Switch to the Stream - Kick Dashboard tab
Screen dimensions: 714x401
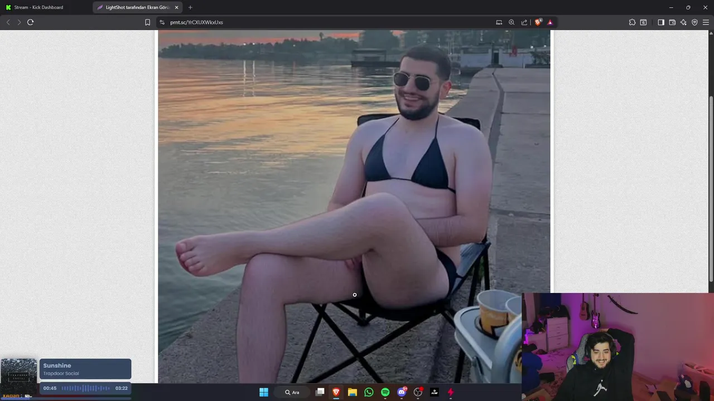[x=46, y=7]
